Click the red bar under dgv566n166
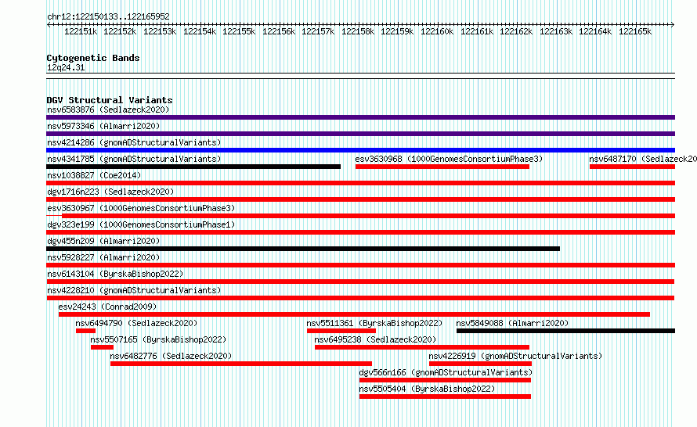Viewport: 697px width, 427px height. tap(445, 380)
